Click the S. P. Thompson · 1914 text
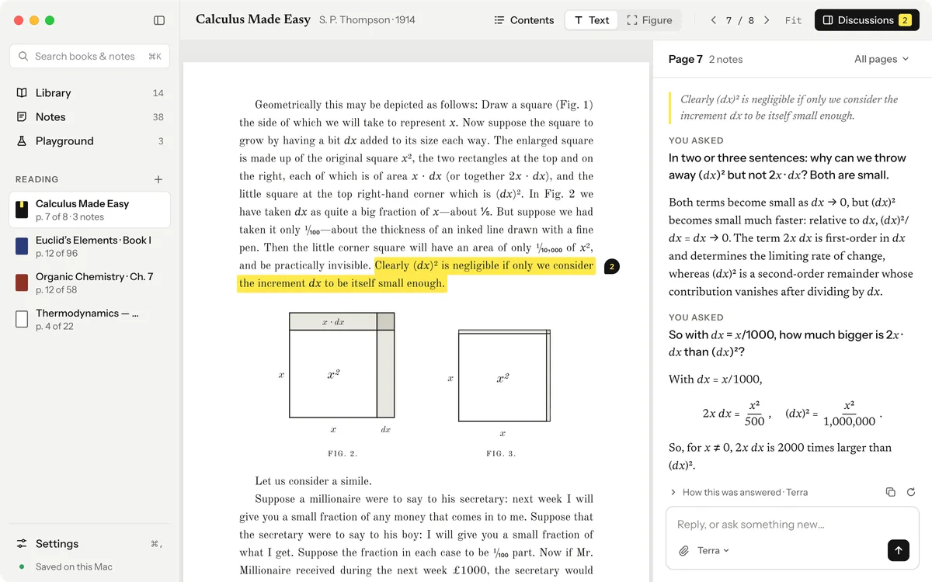932x582 pixels. coord(367,20)
